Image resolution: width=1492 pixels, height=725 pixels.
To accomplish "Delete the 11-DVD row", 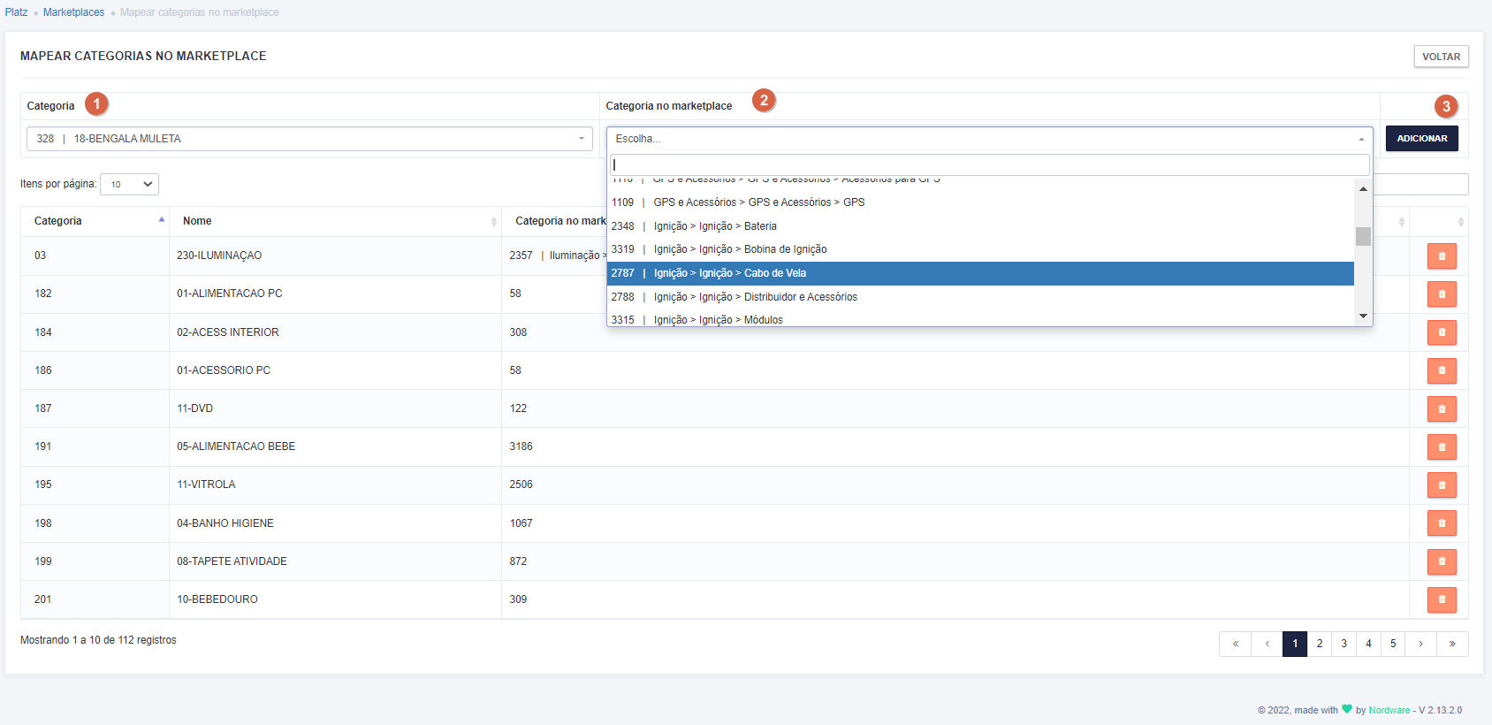I will coord(1442,408).
